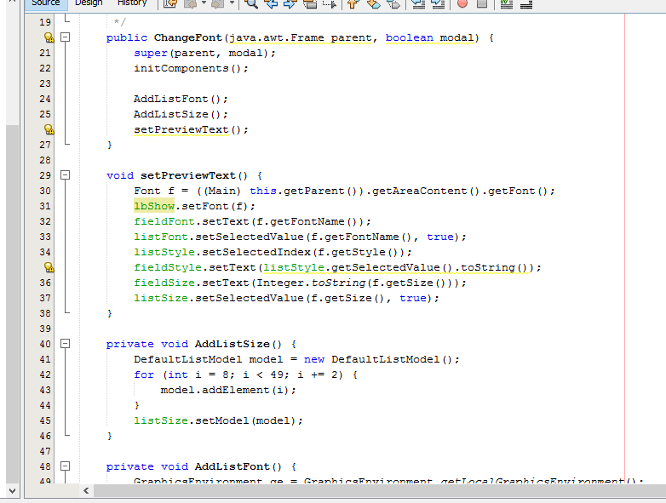Click the Find Selection magnifier icon

(x=251, y=3)
